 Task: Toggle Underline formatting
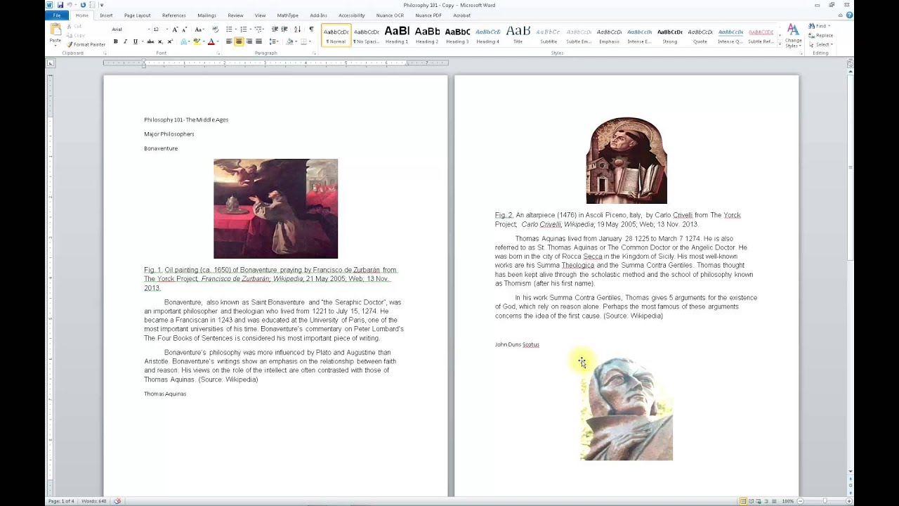tap(134, 41)
